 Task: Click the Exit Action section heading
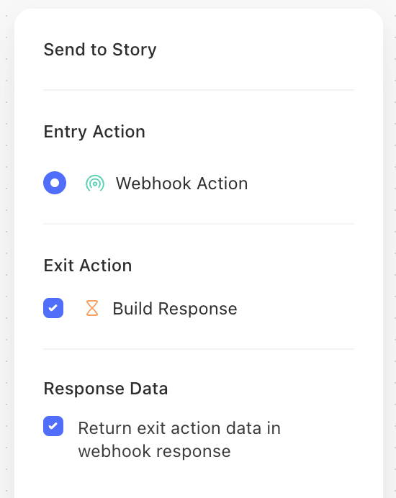click(88, 266)
